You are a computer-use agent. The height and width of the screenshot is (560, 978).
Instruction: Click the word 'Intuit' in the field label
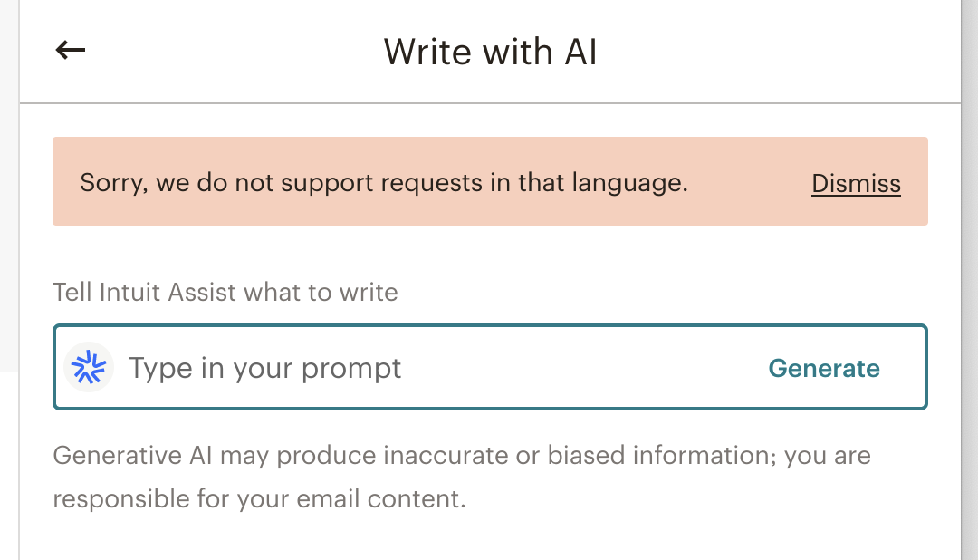click(130, 292)
